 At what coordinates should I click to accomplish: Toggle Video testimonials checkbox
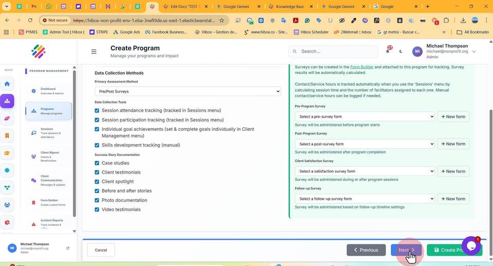(x=97, y=210)
